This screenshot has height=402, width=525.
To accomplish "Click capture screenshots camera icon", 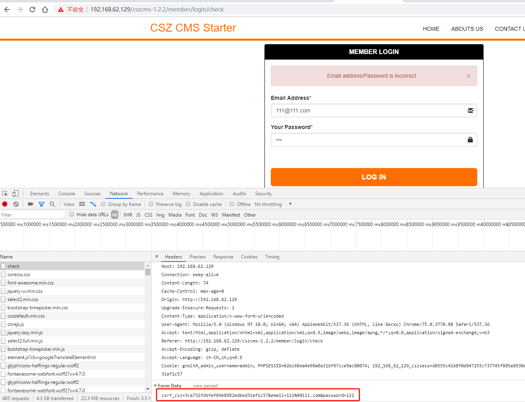I will [30, 204].
